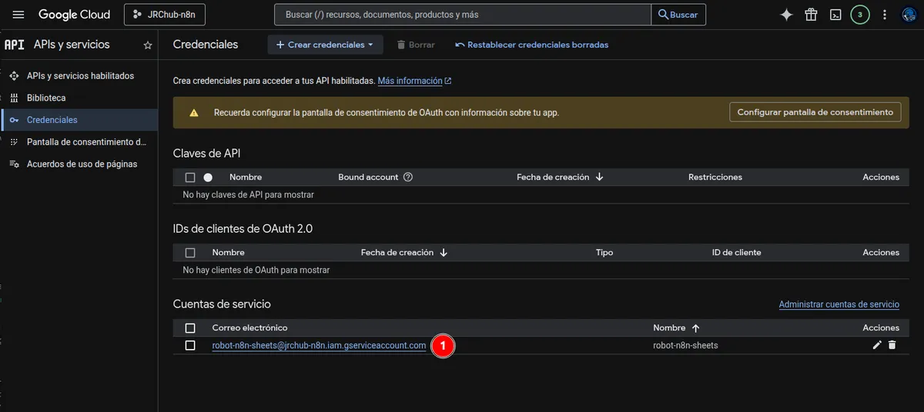Click the warning triangle icon in banner
This screenshot has width=924, height=412.
pos(195,112)
